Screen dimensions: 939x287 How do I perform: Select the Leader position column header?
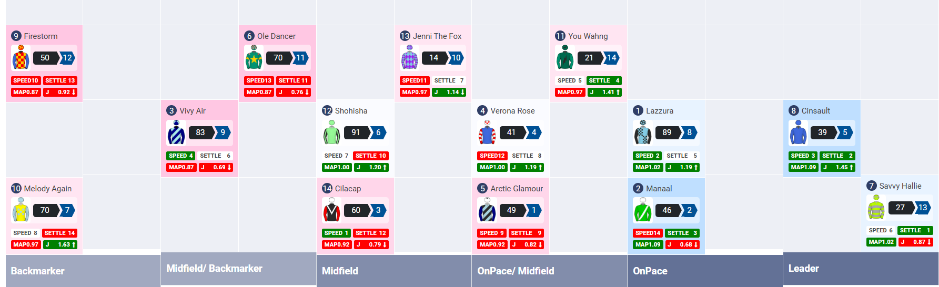coord(803,268)
